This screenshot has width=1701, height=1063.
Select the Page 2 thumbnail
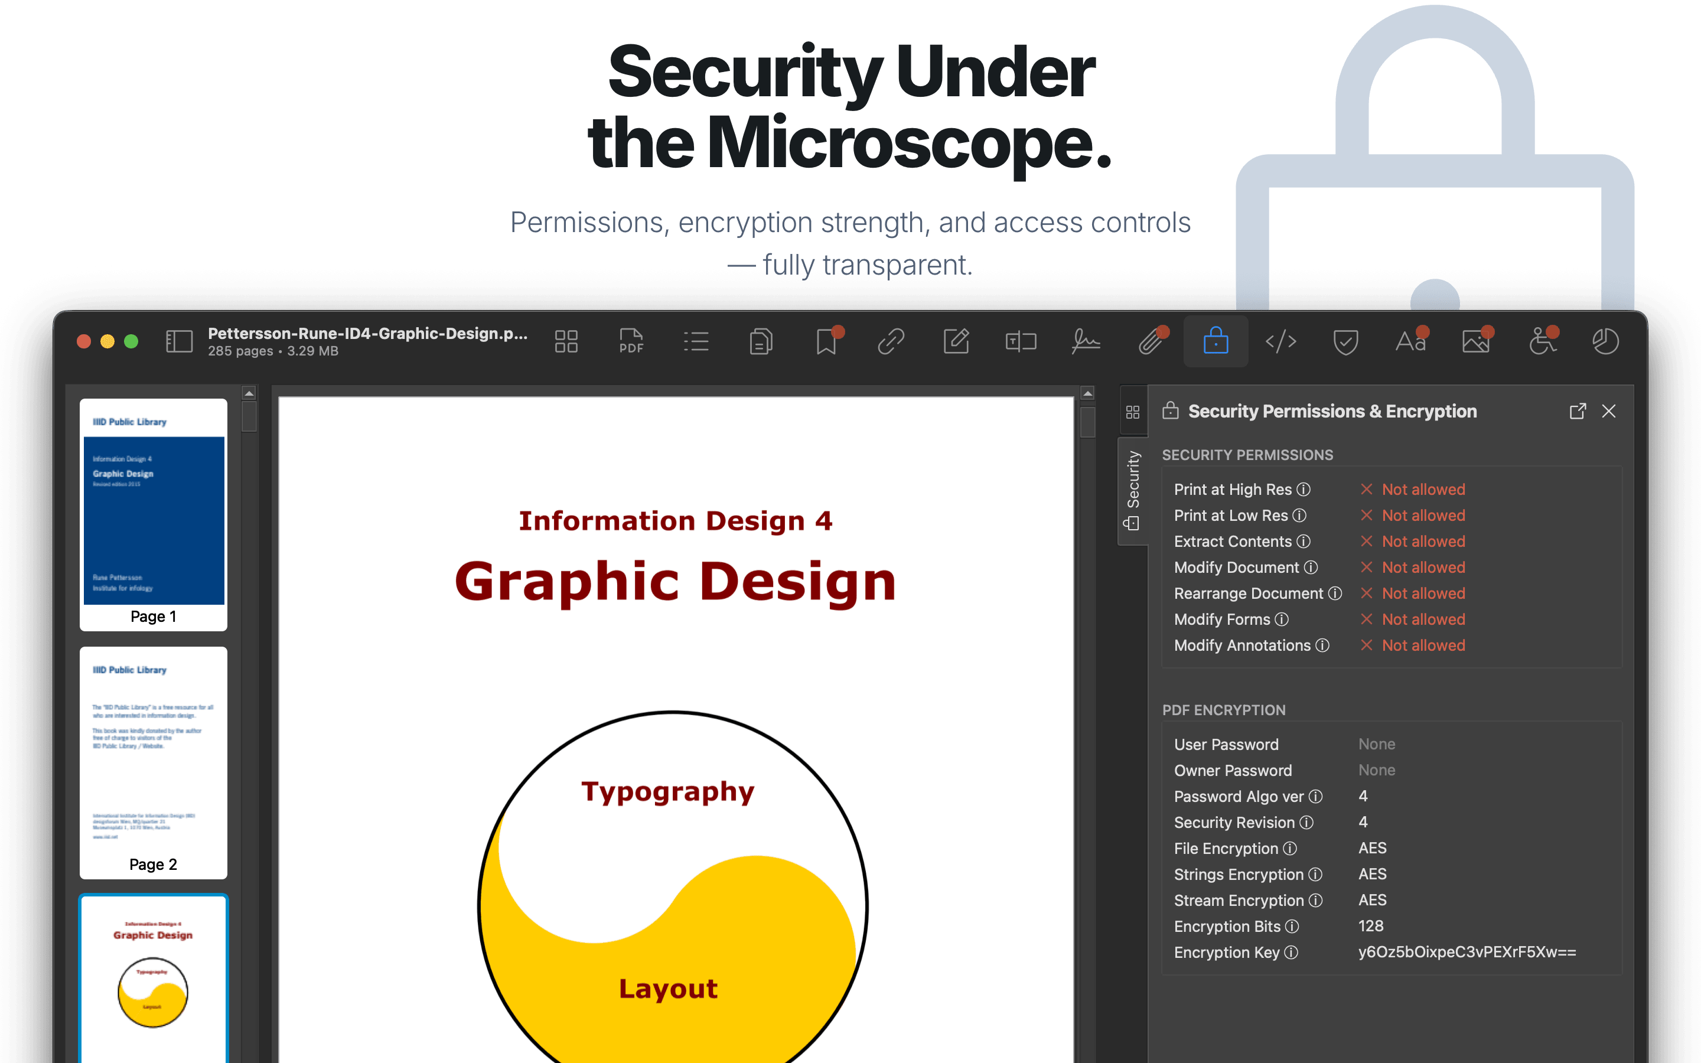(x=153, y=763)
